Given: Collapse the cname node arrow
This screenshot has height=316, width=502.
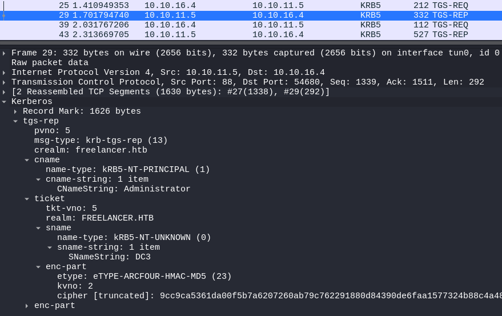Looking at the screenshot, I should point(27,160).
